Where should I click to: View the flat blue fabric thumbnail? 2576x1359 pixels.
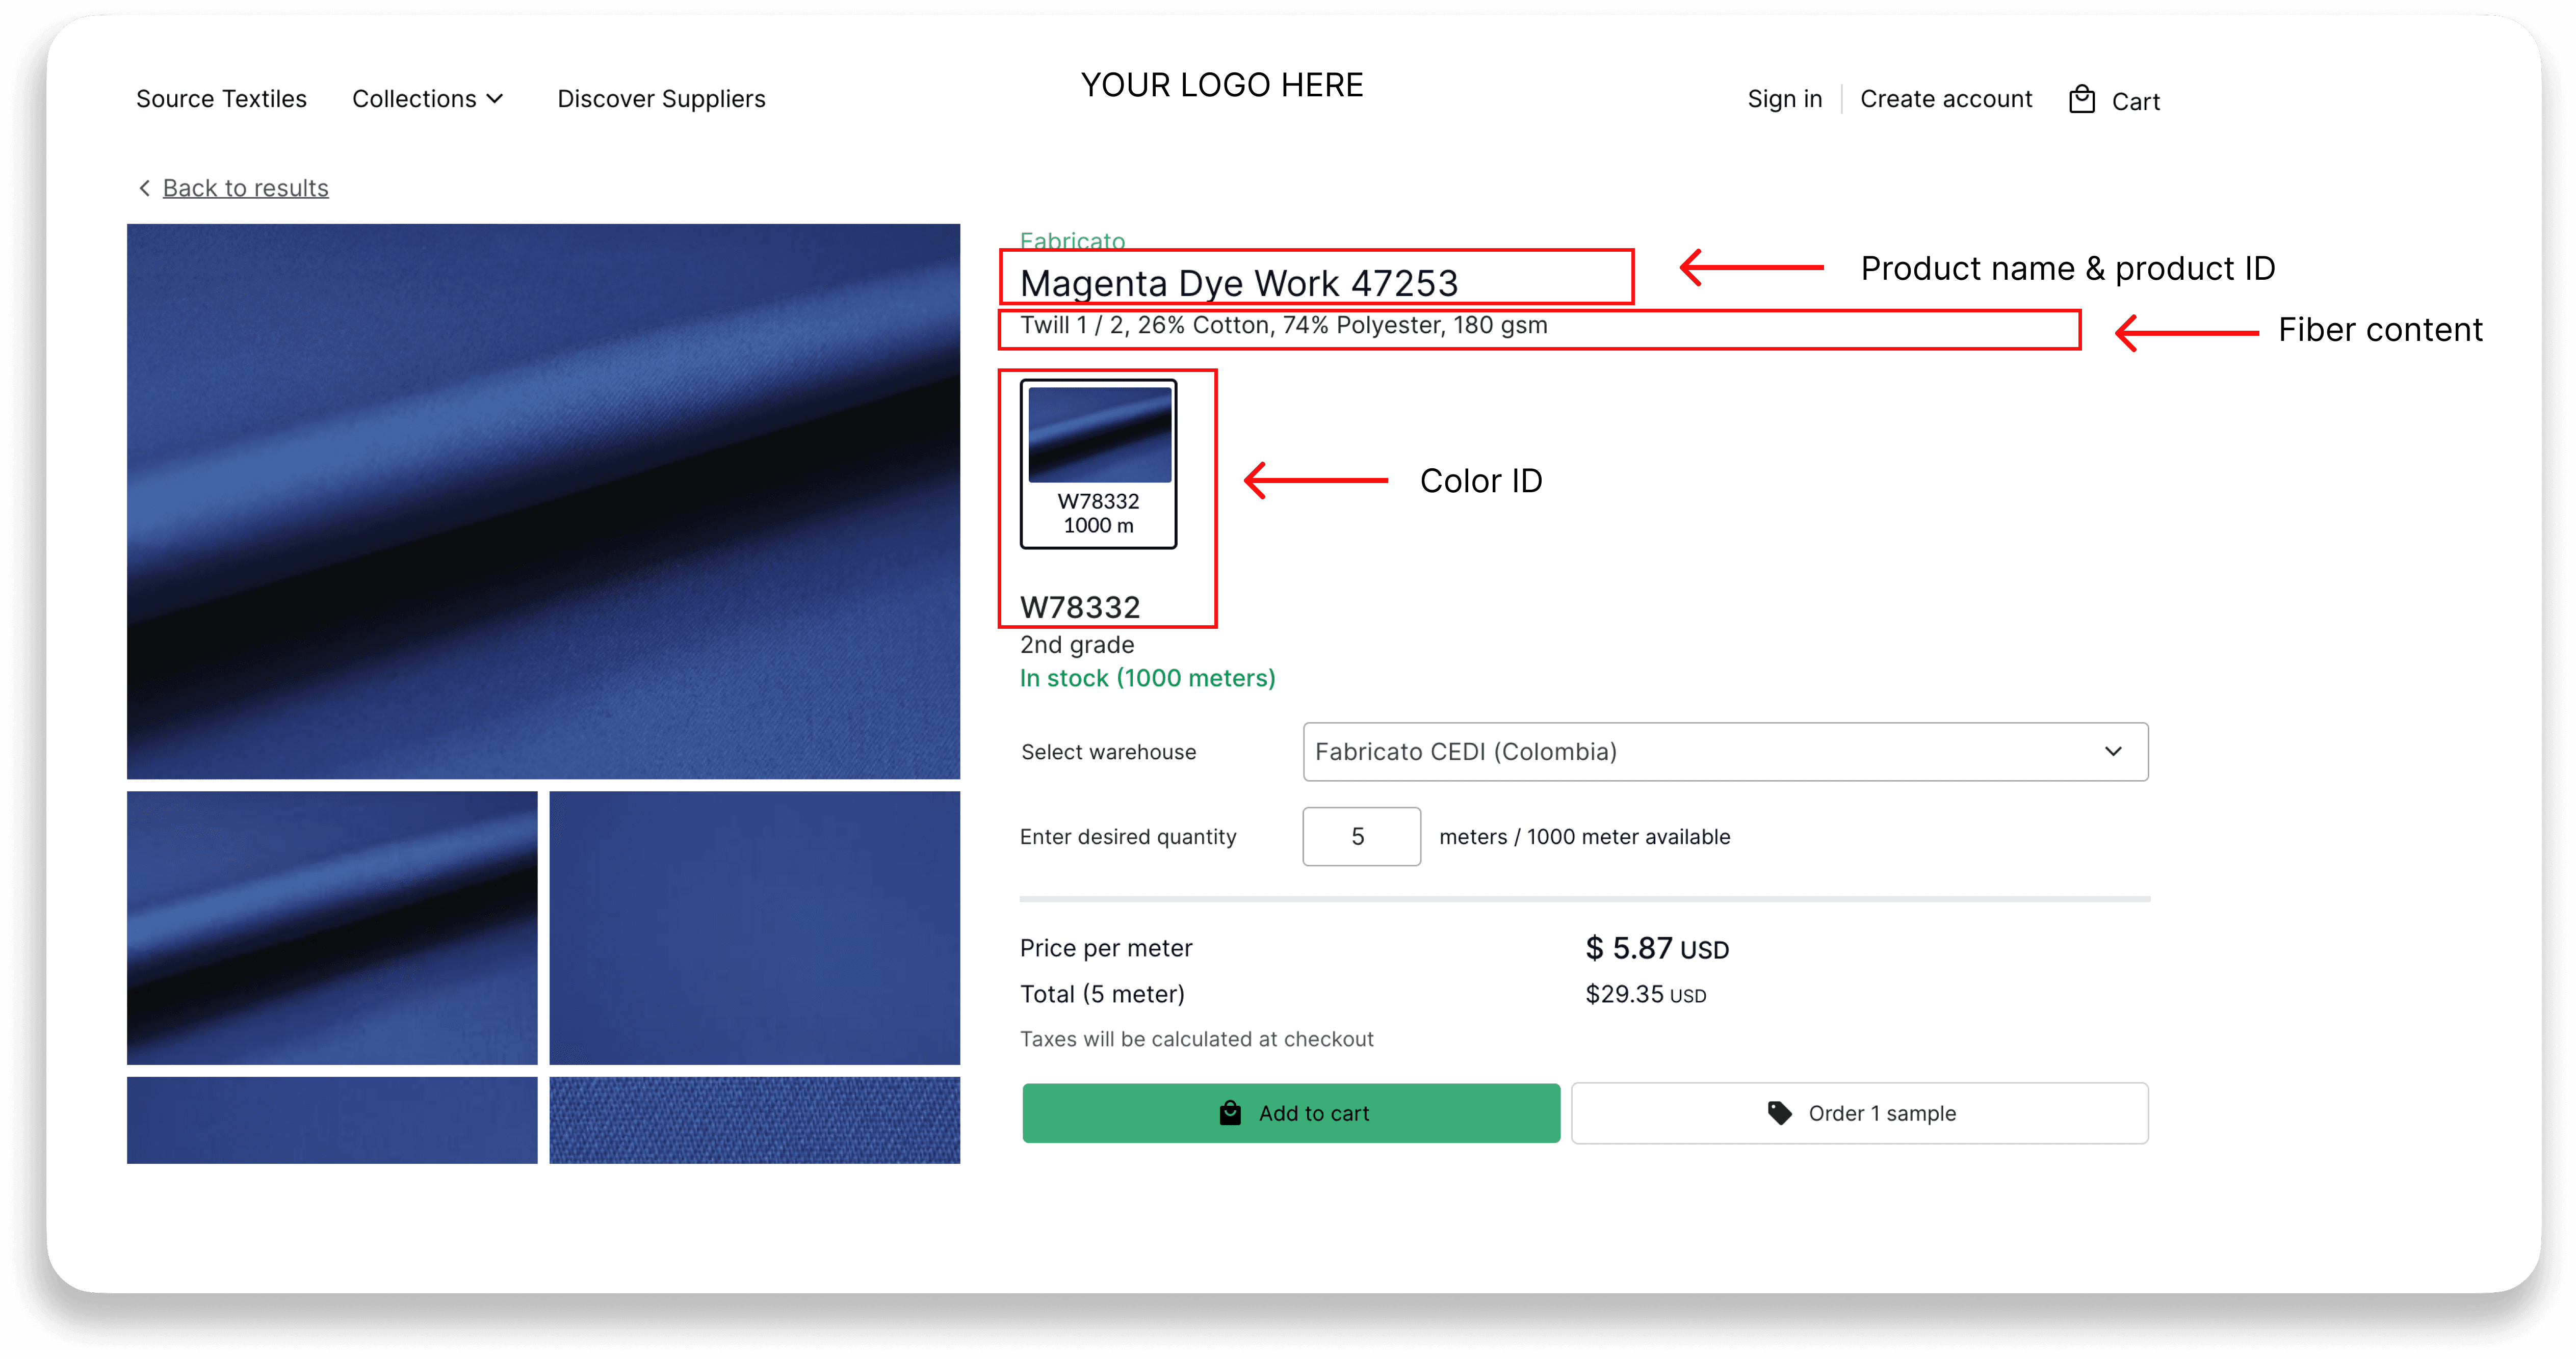(754, 927)
